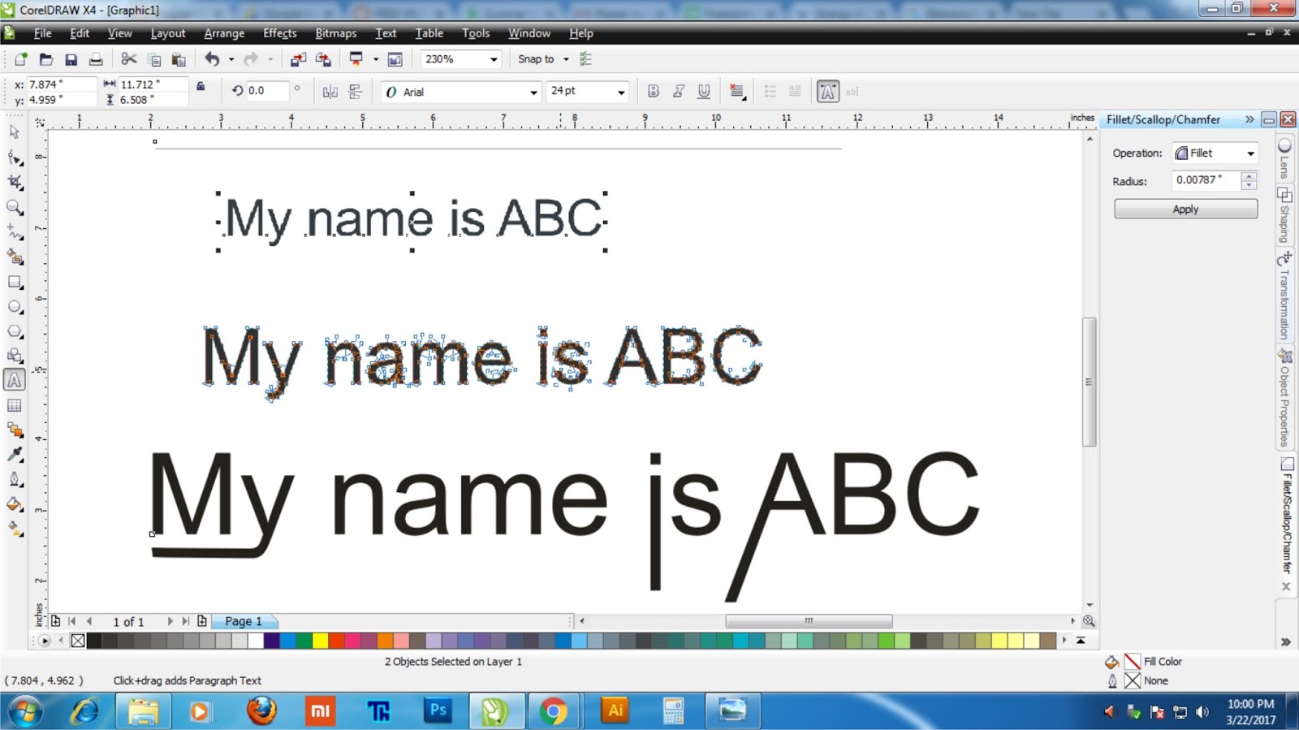Select the Outline pen tool

pos(15,479)
